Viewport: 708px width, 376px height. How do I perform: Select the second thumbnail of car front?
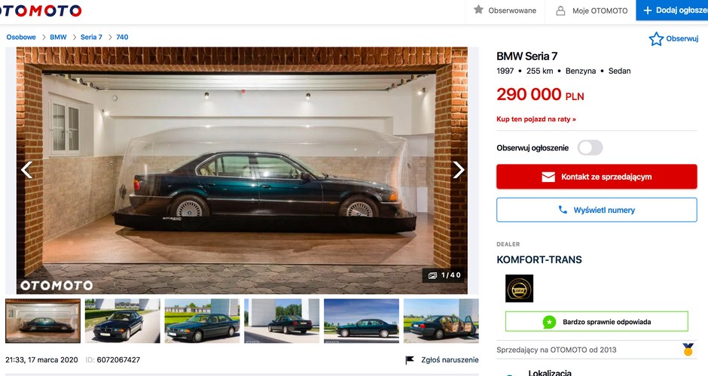point(122,321)
